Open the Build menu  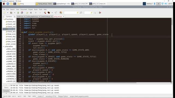[36, 10]
